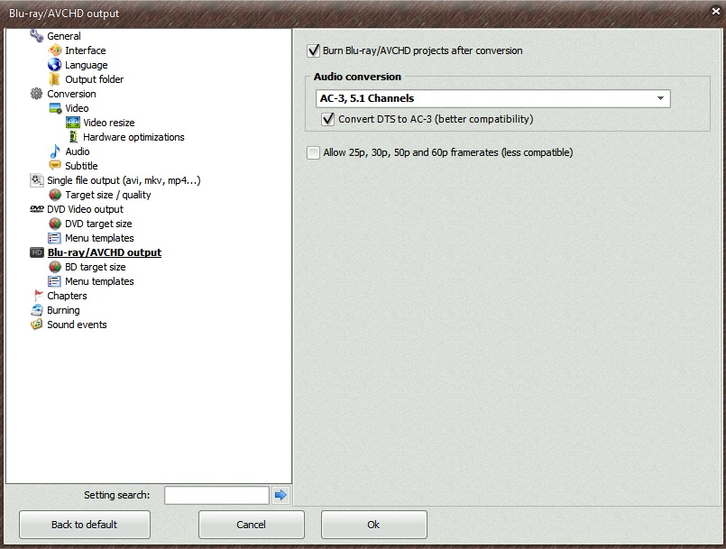Click the Sound events icon
Screen dimensions: 726x549
click(37, 325)
